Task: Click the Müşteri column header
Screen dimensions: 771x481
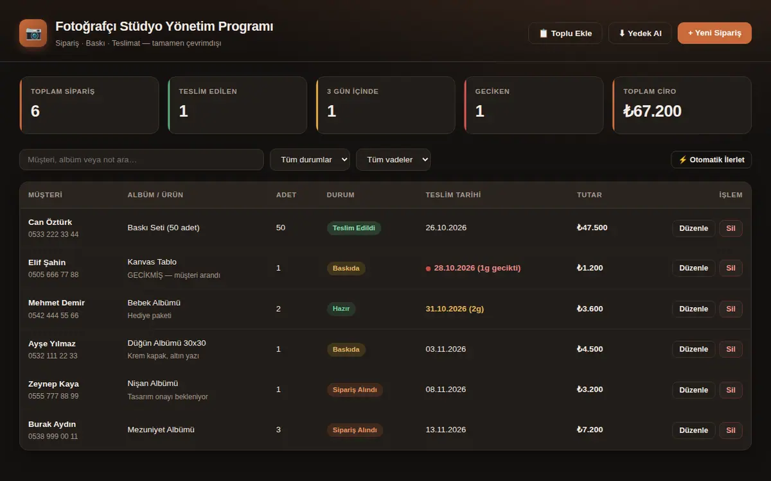Action: coord(45,195)
